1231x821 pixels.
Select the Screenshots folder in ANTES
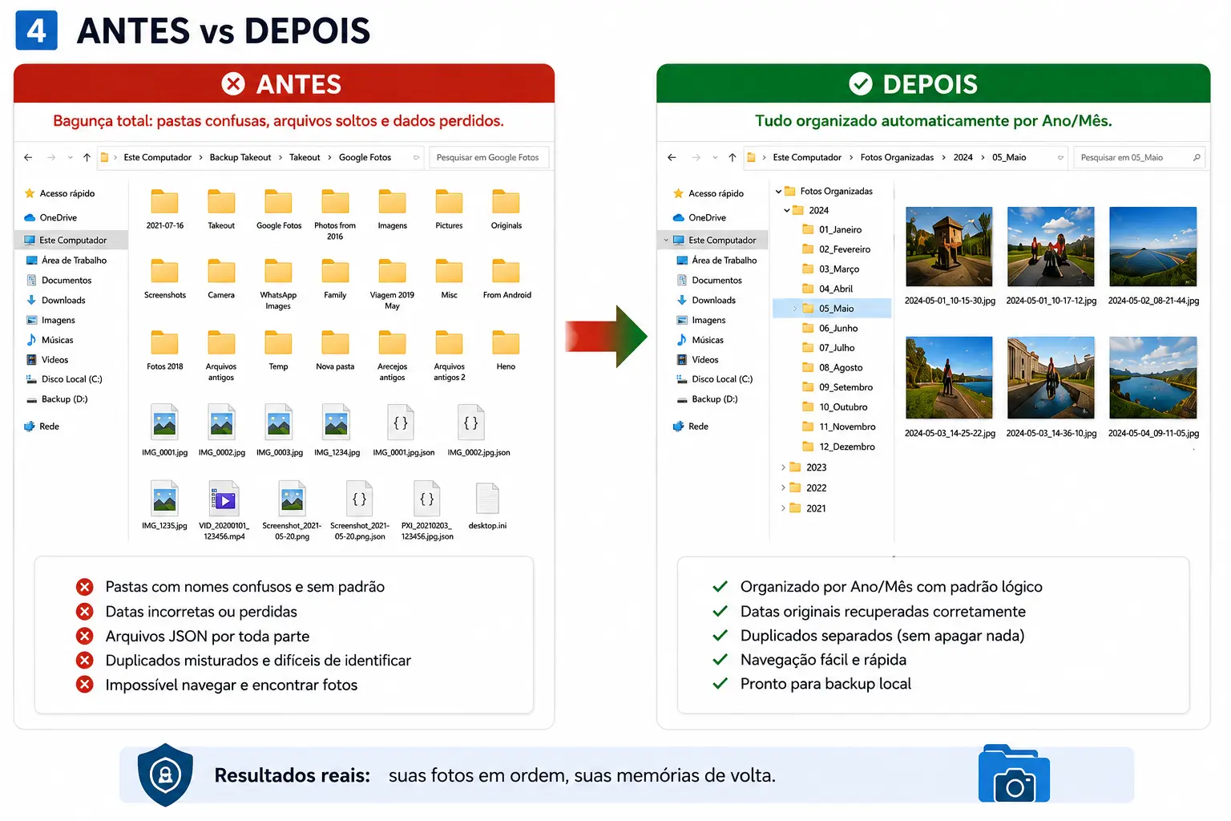(165, 279)
